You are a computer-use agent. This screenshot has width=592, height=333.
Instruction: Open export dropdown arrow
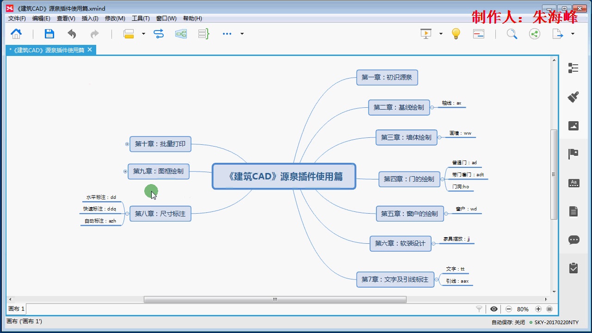(573, 34)
